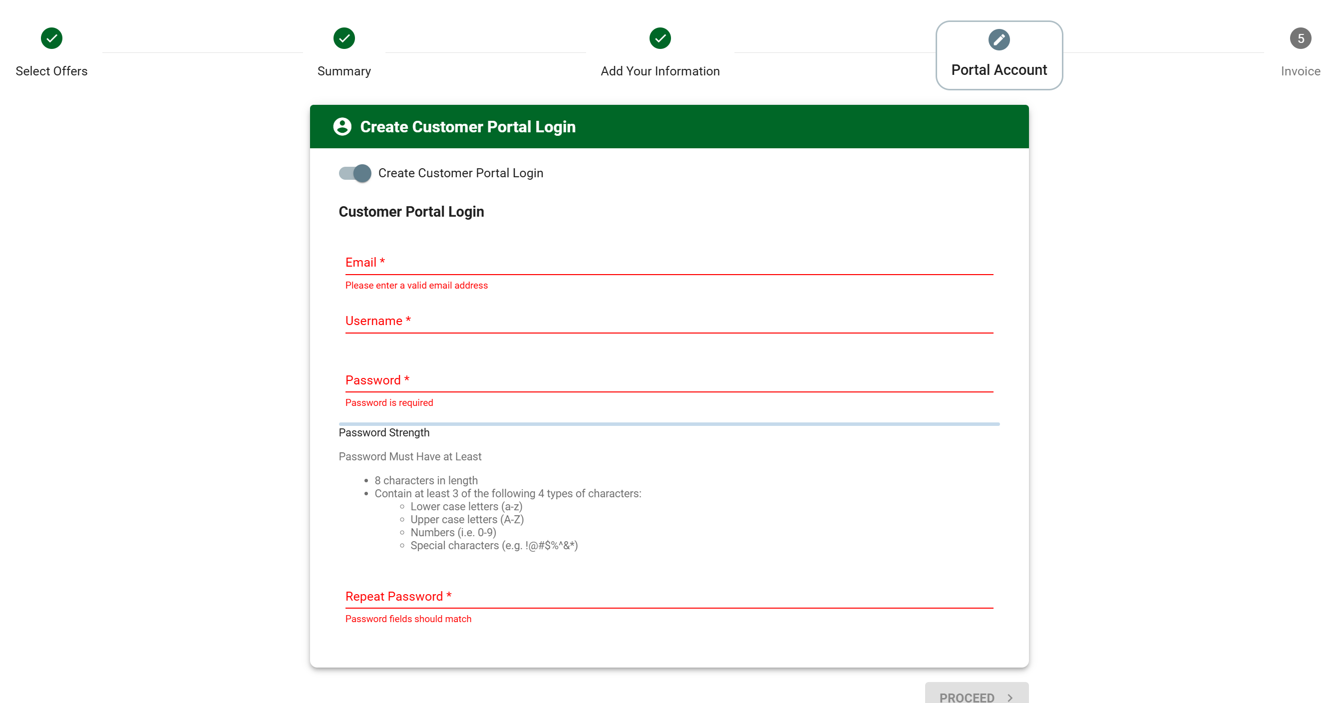Click the Password Strength progress bar
Screen dimensions: 1340x703
tap(669, 424)
